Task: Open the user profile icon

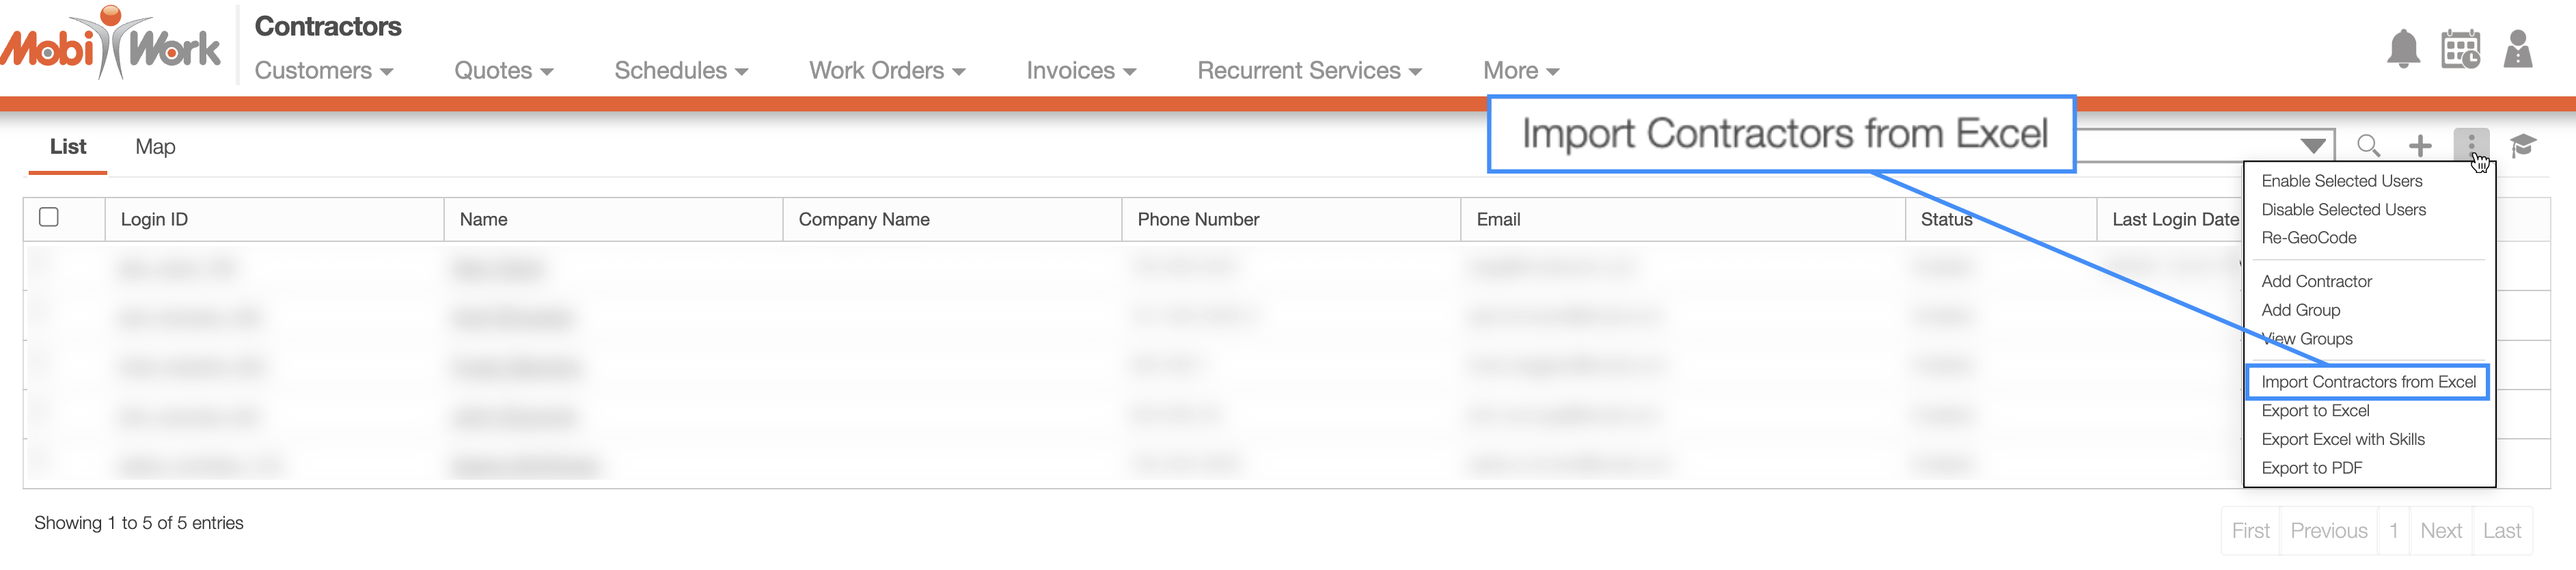Action: [2517, 49]
